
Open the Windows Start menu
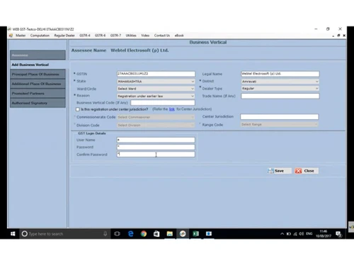13,234
